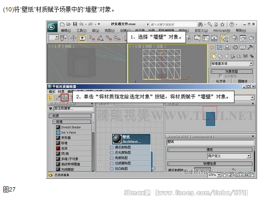Switch to the Create command panel tab
Image resolution: width=260 pixels, height=200 pixels.
pos(212,47)
